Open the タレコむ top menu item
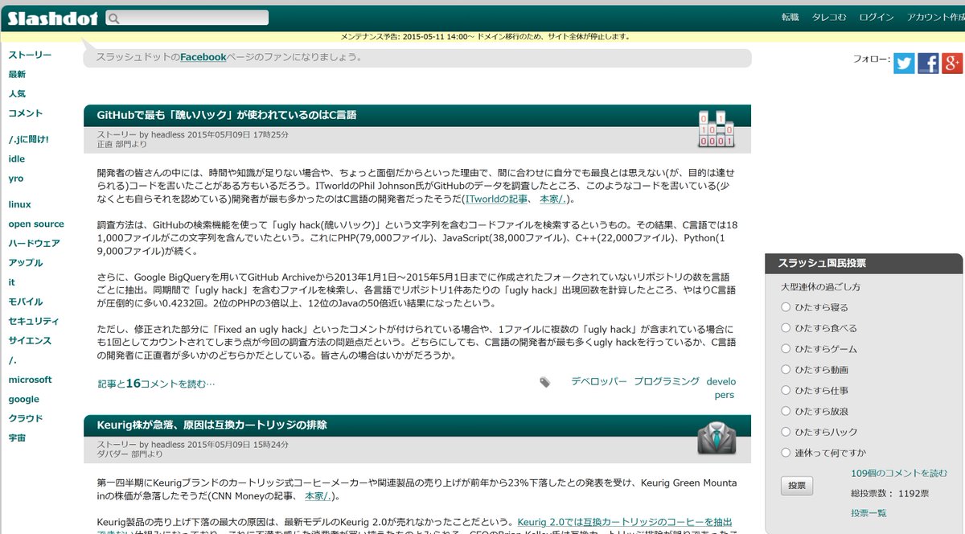Screen dimensions: 965x534 point(829,18)
